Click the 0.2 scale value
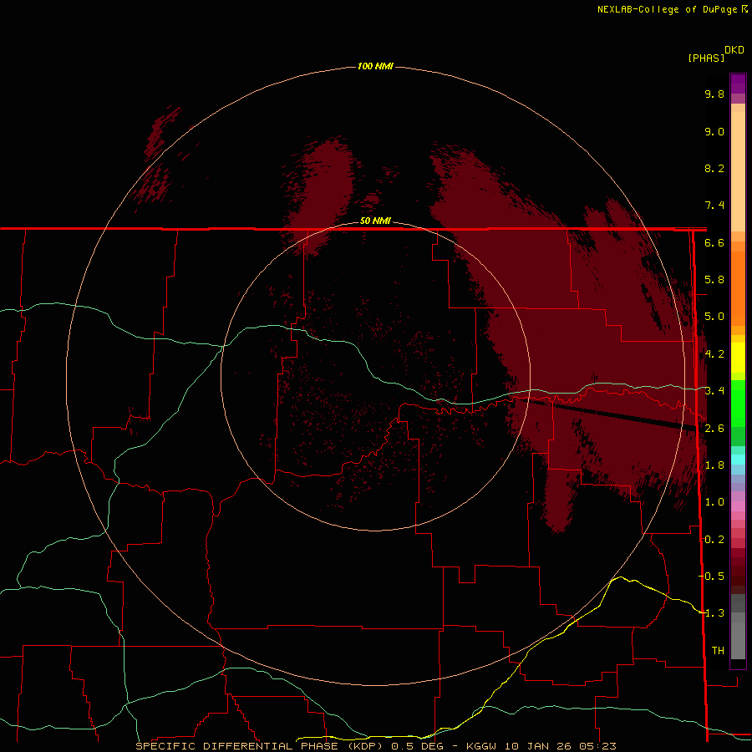 coord(714,540)
